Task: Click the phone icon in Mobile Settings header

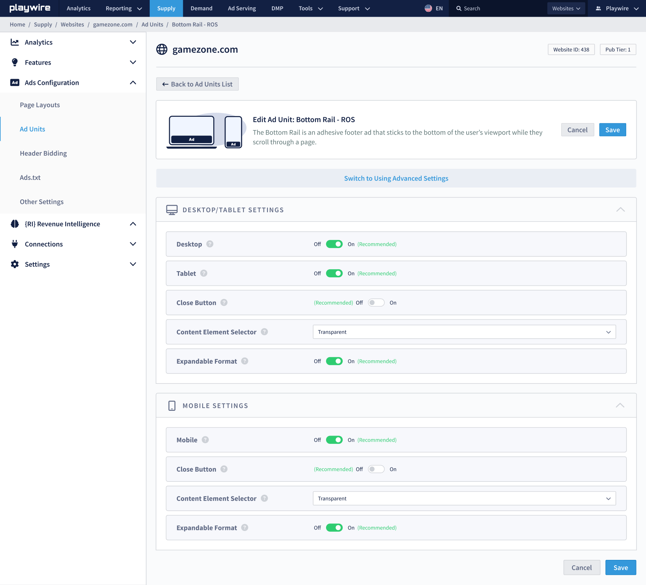Action: 172,406
